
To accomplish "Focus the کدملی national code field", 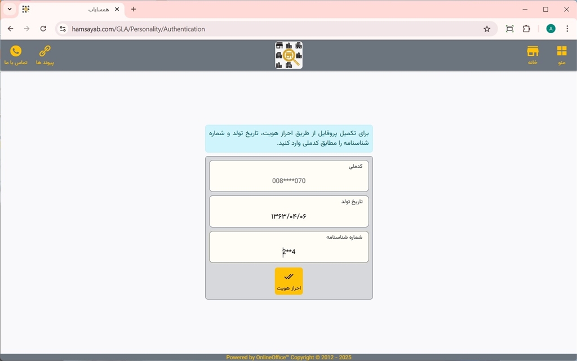I will pyautogui.click(x=288, y=181).
